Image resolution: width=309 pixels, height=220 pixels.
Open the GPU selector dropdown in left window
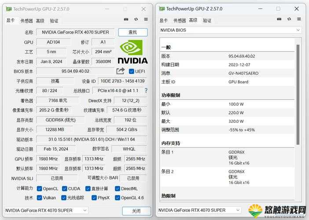tap(46, 210)
